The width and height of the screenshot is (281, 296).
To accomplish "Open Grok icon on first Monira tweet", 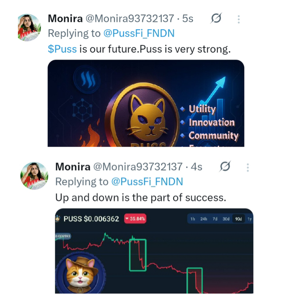I will point(216,18).
